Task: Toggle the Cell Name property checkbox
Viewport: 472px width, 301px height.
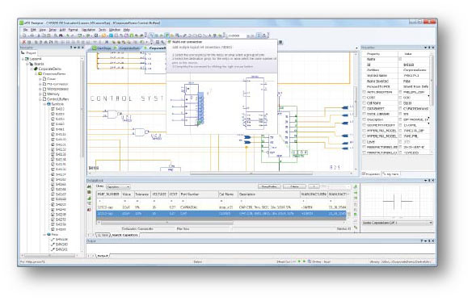Action: tap(365, 103)
